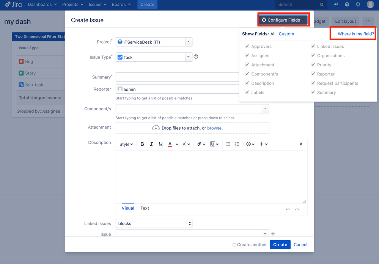Image resolution: width=379 pixels, height=264 pixels.
Task: Toggle underline formatting in Description
Action: [161, 144]
